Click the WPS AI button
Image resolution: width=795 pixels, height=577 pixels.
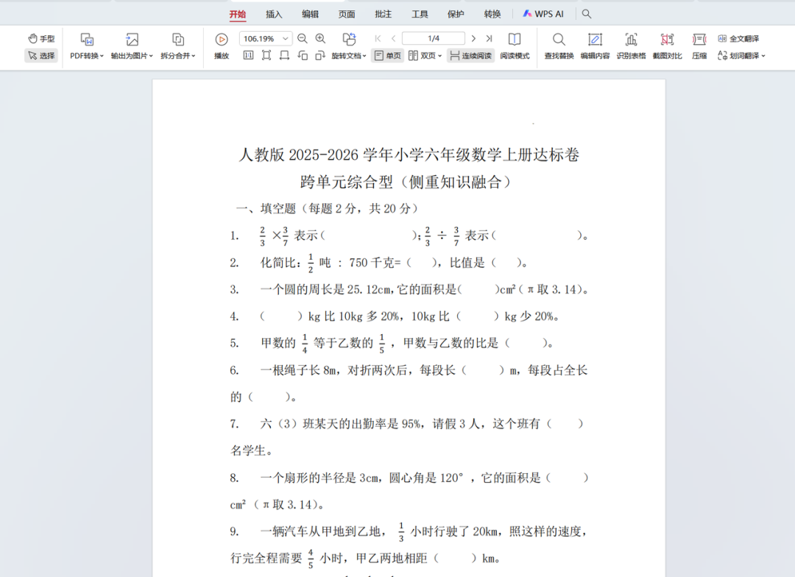[545, 13]
